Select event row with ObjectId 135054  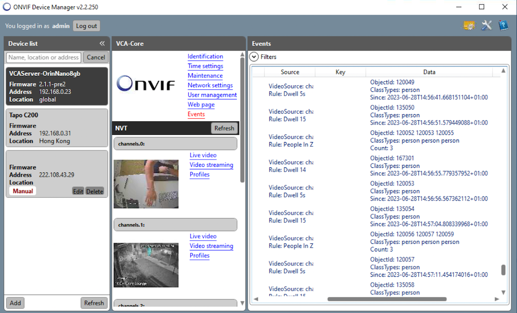point(376,216)
